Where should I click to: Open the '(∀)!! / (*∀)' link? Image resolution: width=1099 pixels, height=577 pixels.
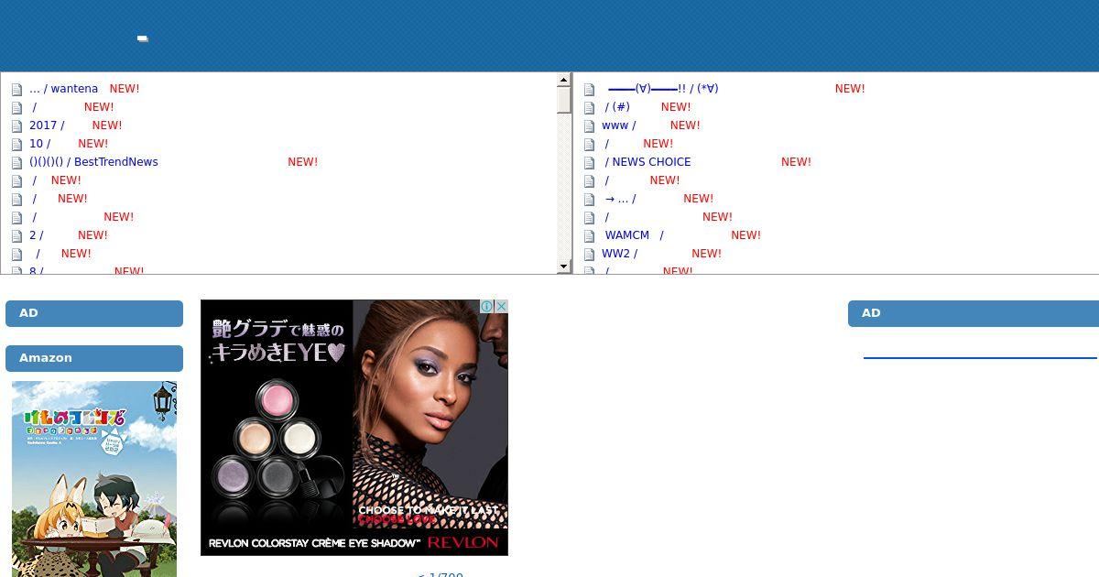(663, 89)
